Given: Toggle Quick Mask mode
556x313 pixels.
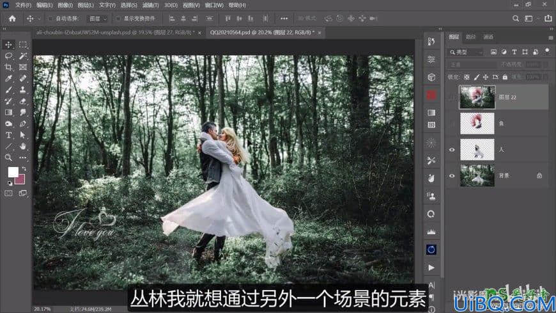Looking at the screenshot, I should coord(9,193).
